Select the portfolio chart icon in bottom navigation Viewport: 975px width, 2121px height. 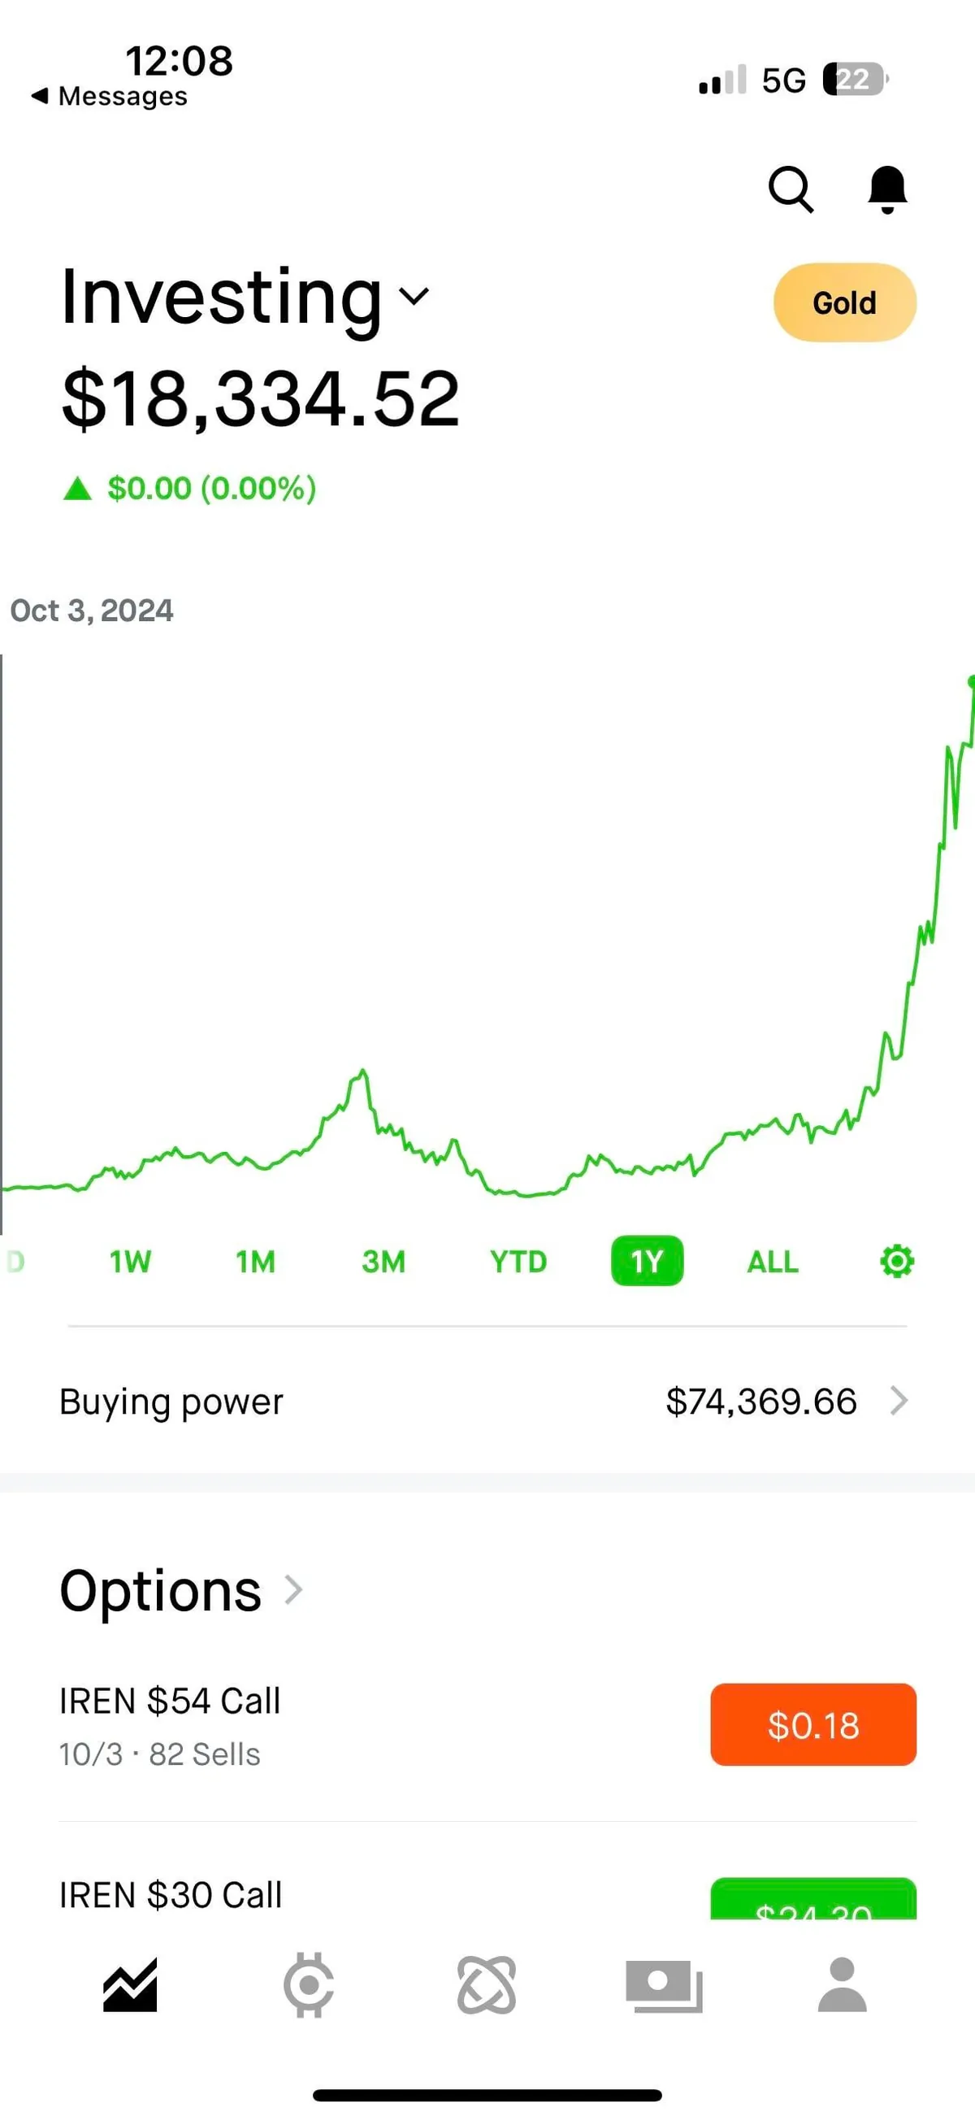130,1986
